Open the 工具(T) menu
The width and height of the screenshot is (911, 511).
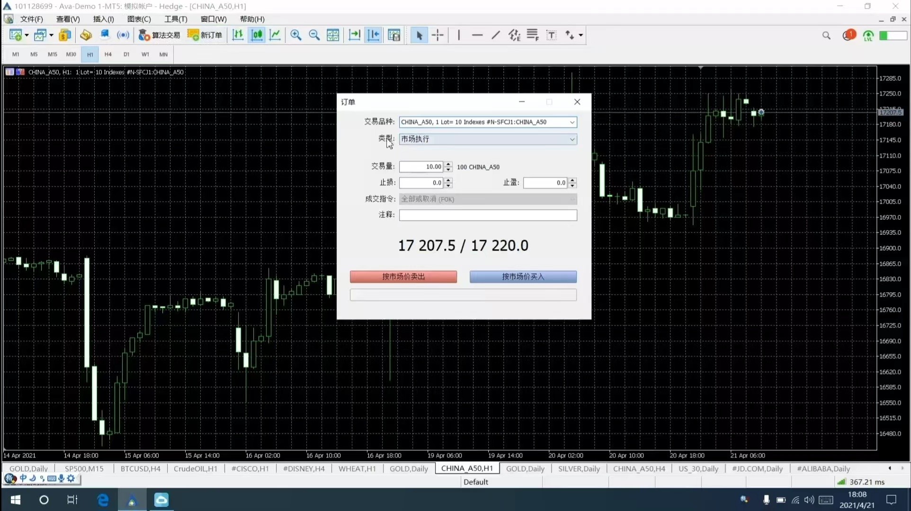[176, 19]
